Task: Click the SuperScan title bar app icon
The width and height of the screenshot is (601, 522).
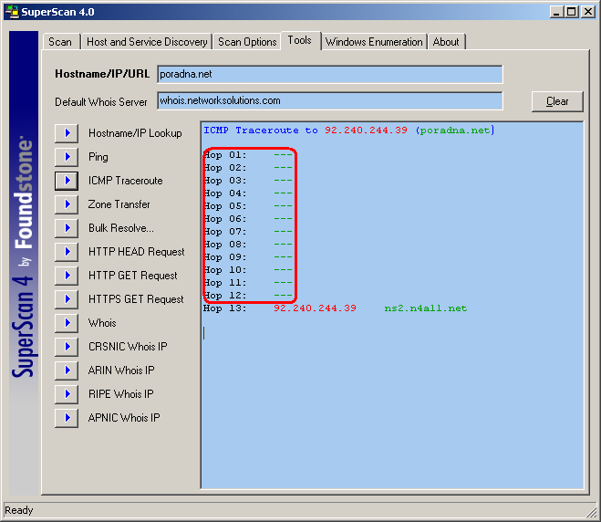Action: 12,12
